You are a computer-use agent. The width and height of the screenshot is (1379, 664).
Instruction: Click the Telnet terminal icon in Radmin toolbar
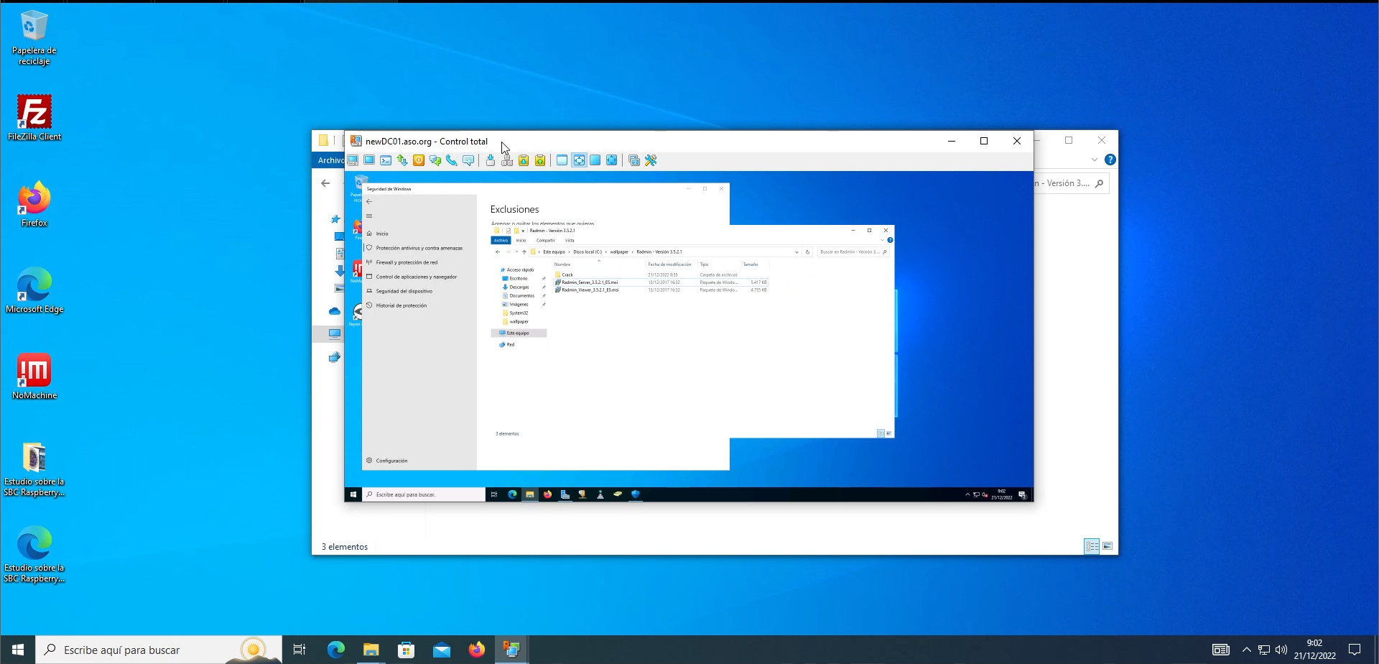pos(386,160)
